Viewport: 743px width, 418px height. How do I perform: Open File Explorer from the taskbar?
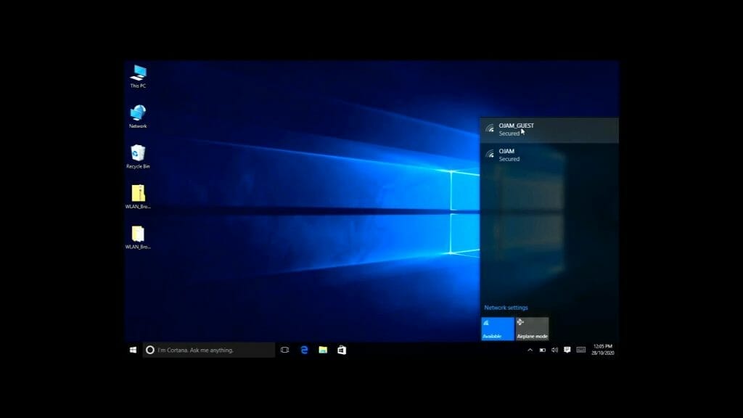tap(322, 350)
